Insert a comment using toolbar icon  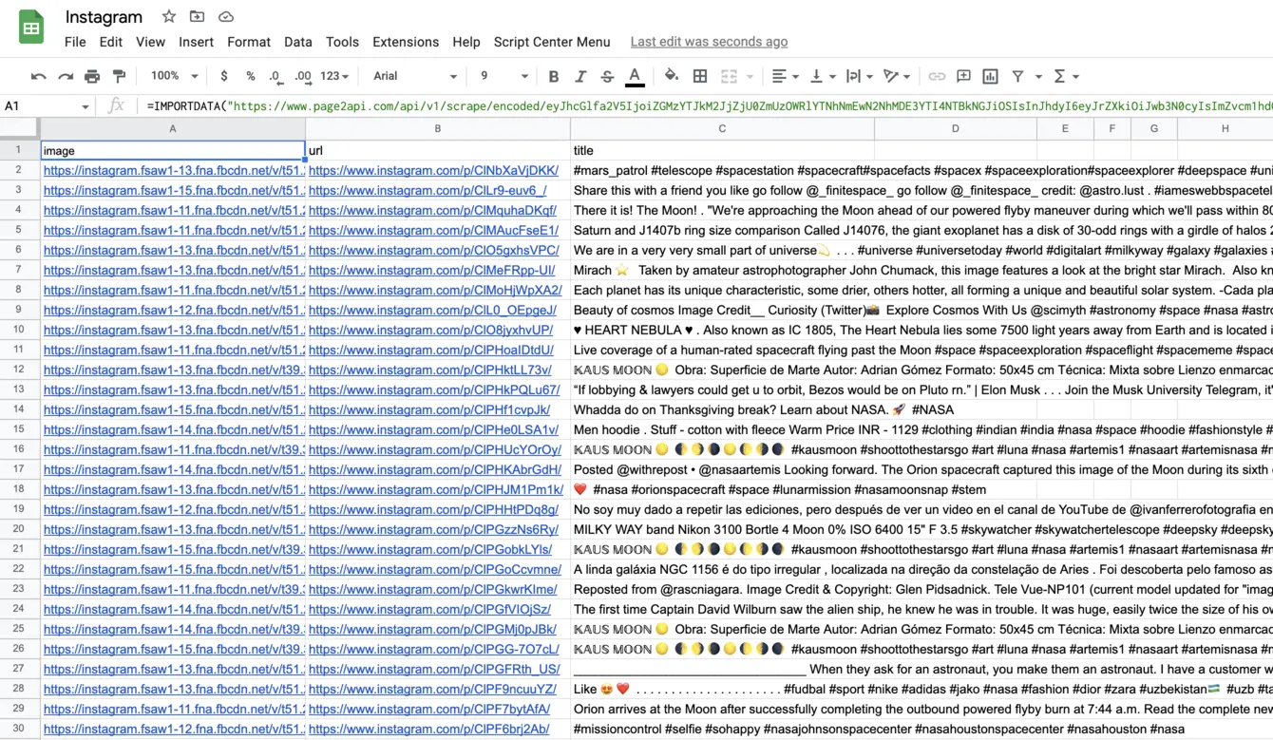963,76
